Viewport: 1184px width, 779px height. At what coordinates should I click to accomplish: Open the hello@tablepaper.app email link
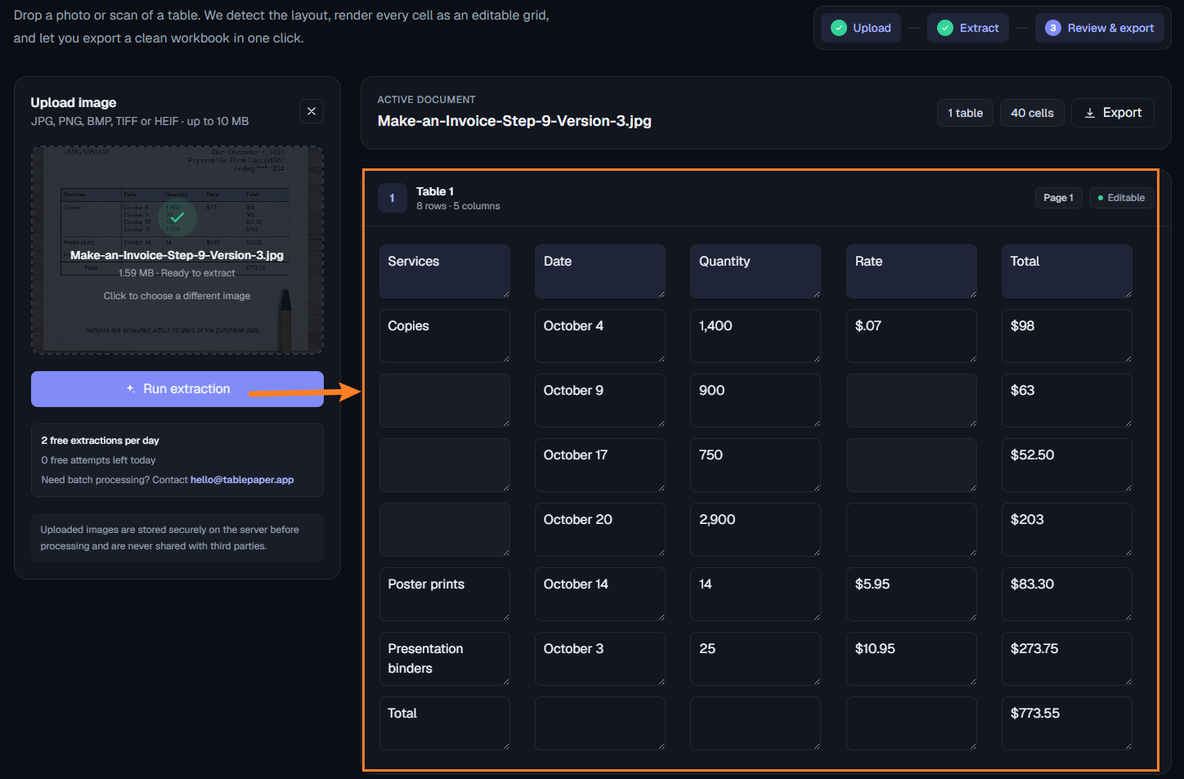pyautogui.click(x=242, y=480)
